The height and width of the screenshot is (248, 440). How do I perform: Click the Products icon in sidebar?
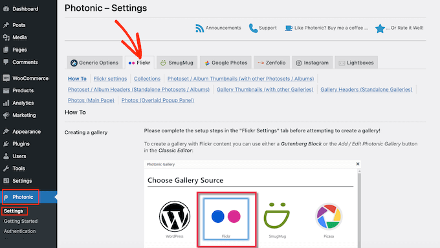6,90
